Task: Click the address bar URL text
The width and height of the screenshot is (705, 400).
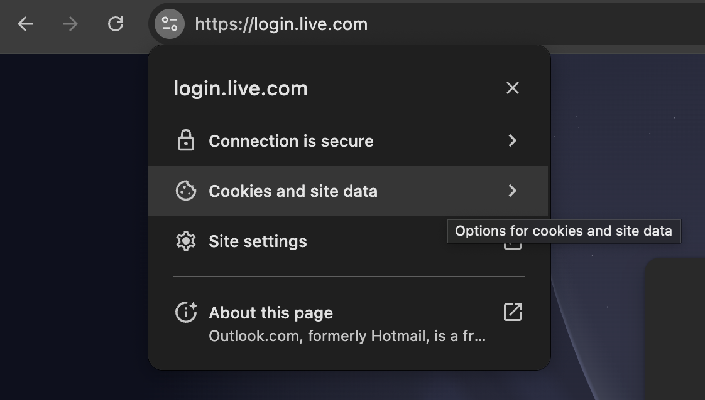Action: [281, 24]
